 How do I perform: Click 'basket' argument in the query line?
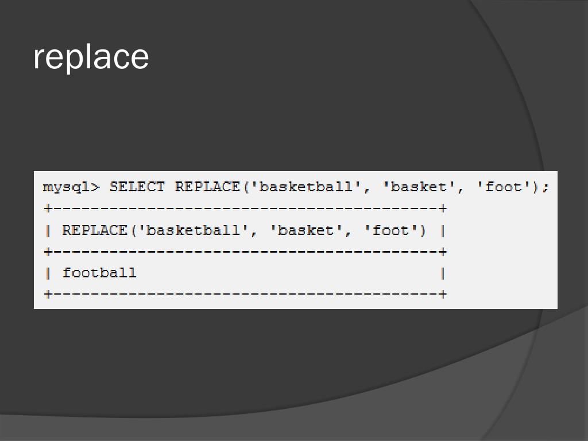click(419, 187)
